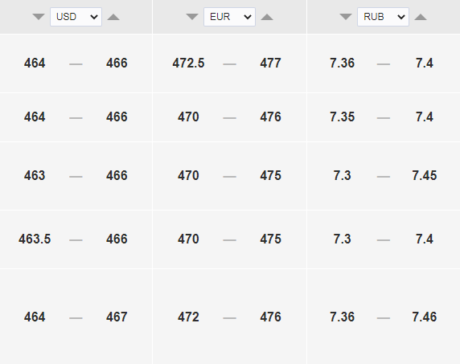
Task: Sort RUB column ascending with up arrow
Action: pos(421,17)
